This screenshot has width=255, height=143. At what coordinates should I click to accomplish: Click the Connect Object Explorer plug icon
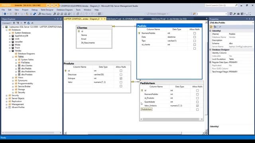tap(14, 23)
